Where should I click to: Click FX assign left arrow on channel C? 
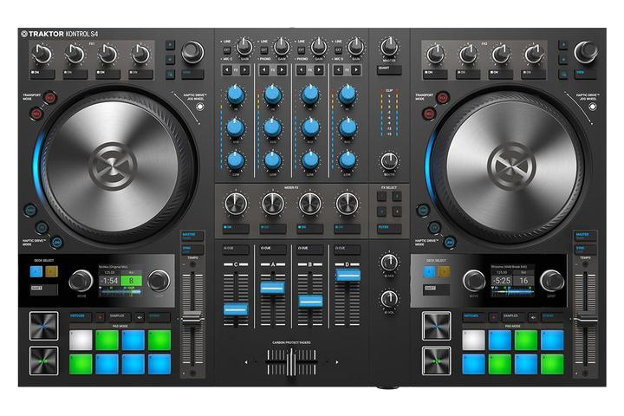[x=227, y=70]
